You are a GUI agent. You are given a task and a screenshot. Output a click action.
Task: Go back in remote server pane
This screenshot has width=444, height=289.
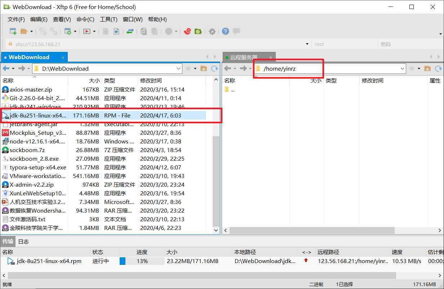point(227,68)
